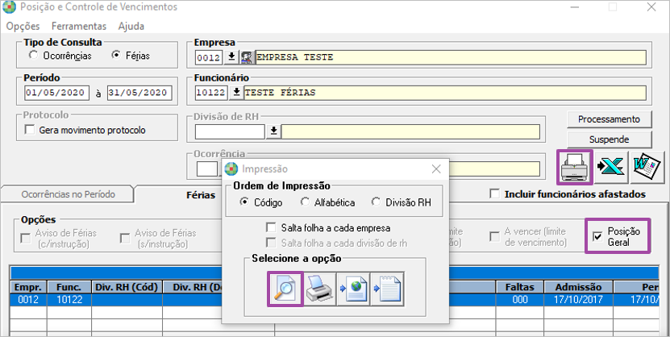Click the Processamento button
670x337 pixels.
609,119
